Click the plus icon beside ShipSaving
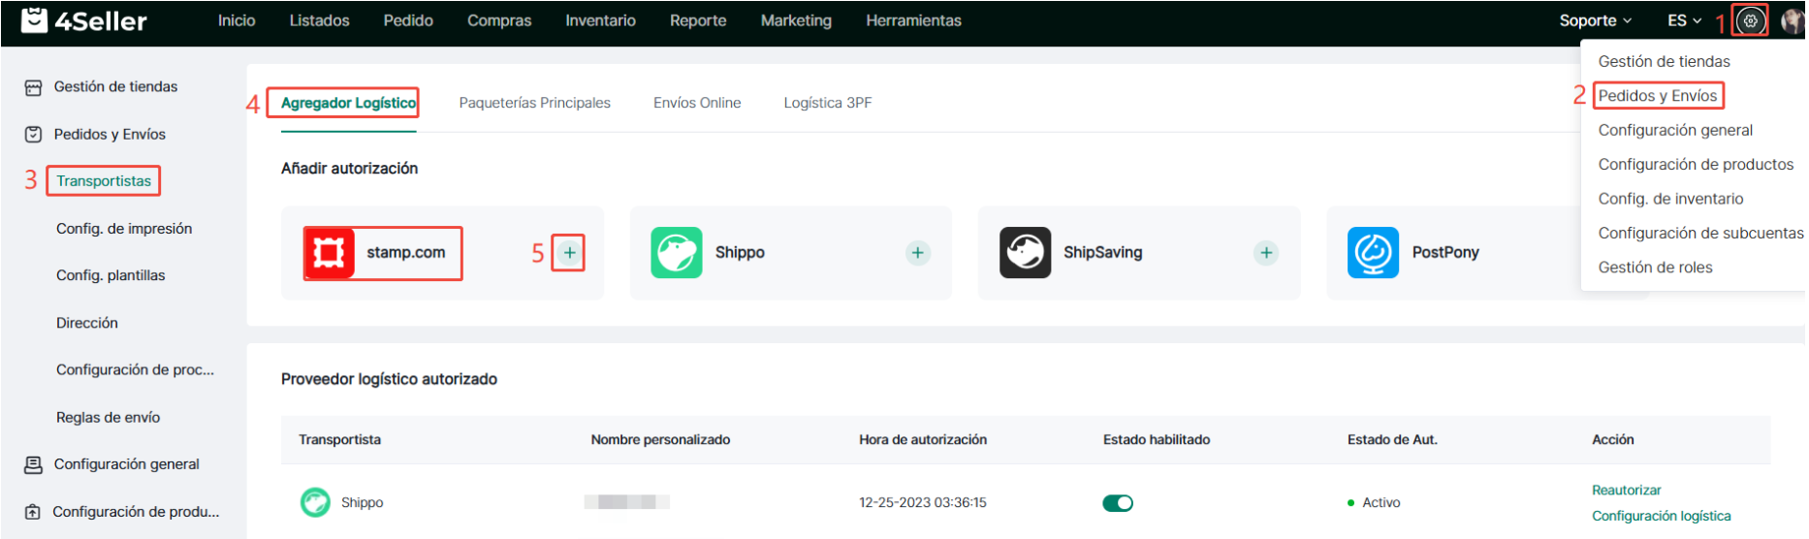Viewport: 1809px width, 539px height. (x=1265, y=253)
